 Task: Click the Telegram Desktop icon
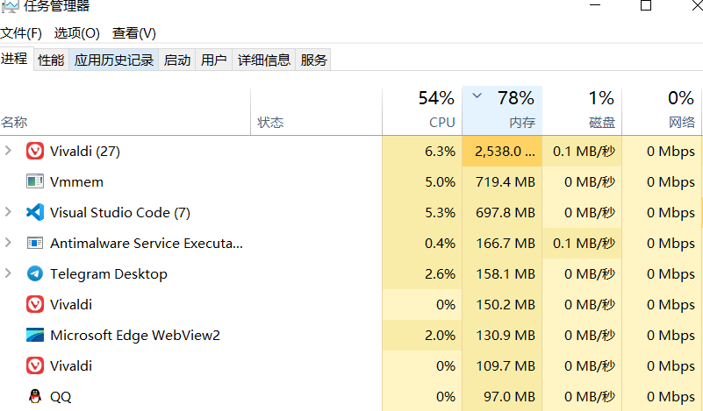pyautogui.click(x=35, y=273)
